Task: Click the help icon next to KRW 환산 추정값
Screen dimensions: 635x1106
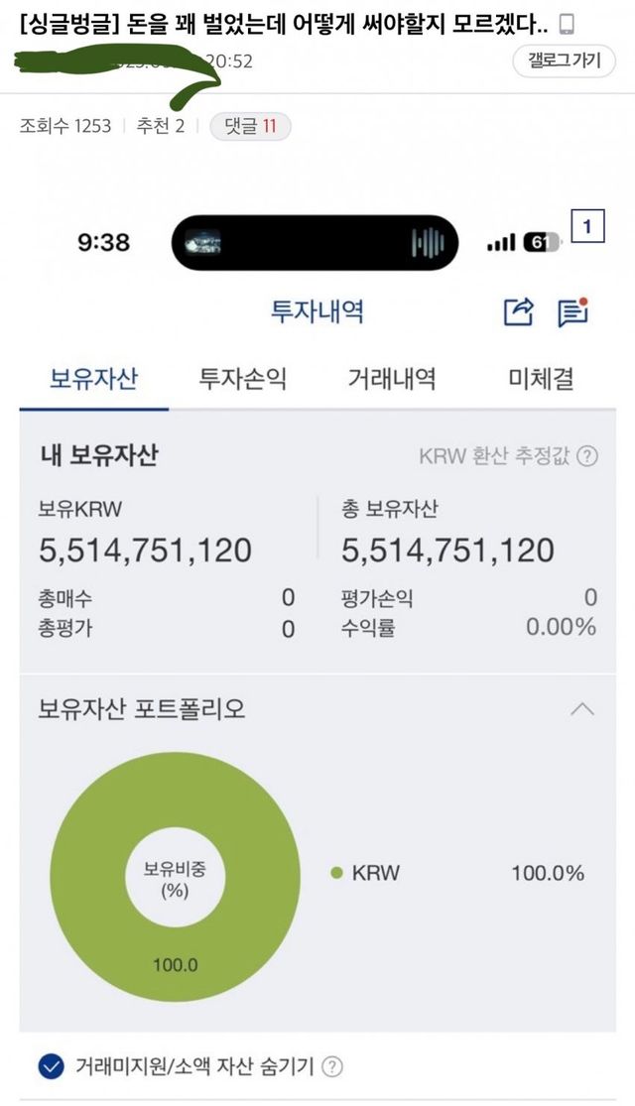Action: coord(587,456)
